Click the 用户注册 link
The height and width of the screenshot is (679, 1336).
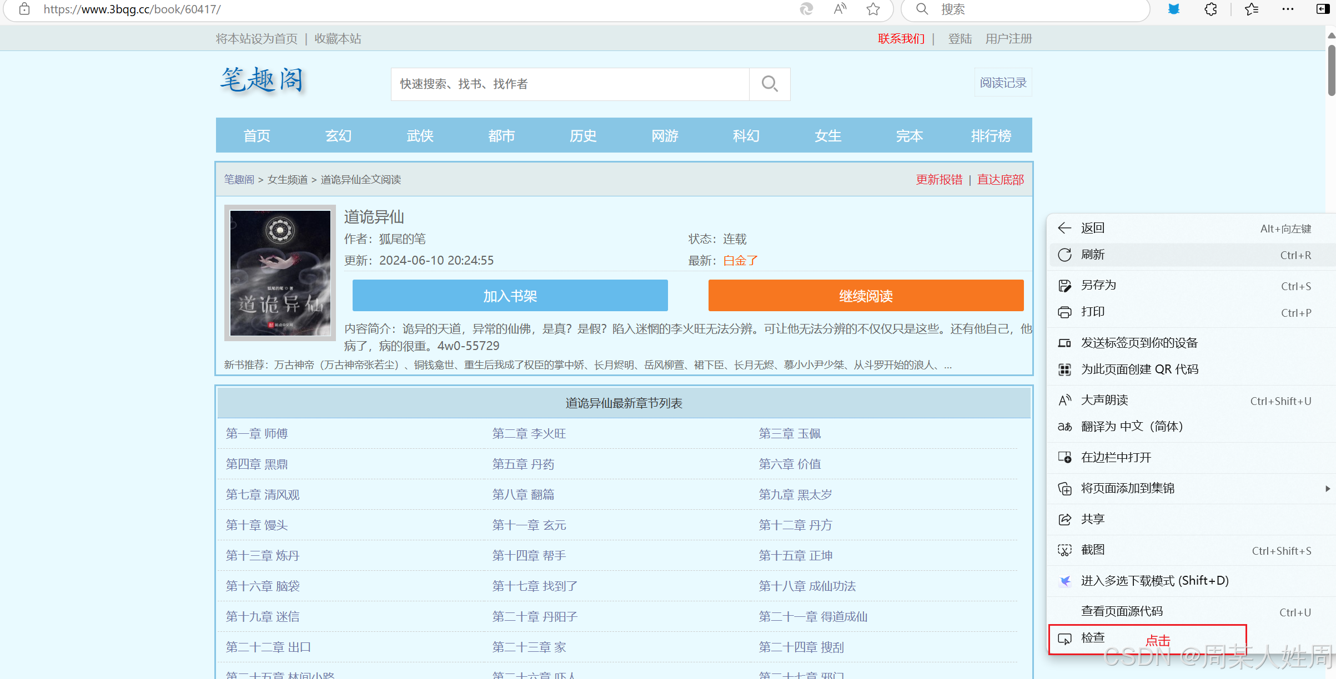click(x=1008, y=38)
